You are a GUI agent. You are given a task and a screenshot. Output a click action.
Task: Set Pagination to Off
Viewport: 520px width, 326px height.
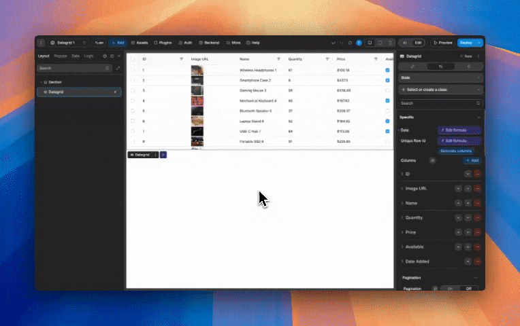tap(468, 289)
